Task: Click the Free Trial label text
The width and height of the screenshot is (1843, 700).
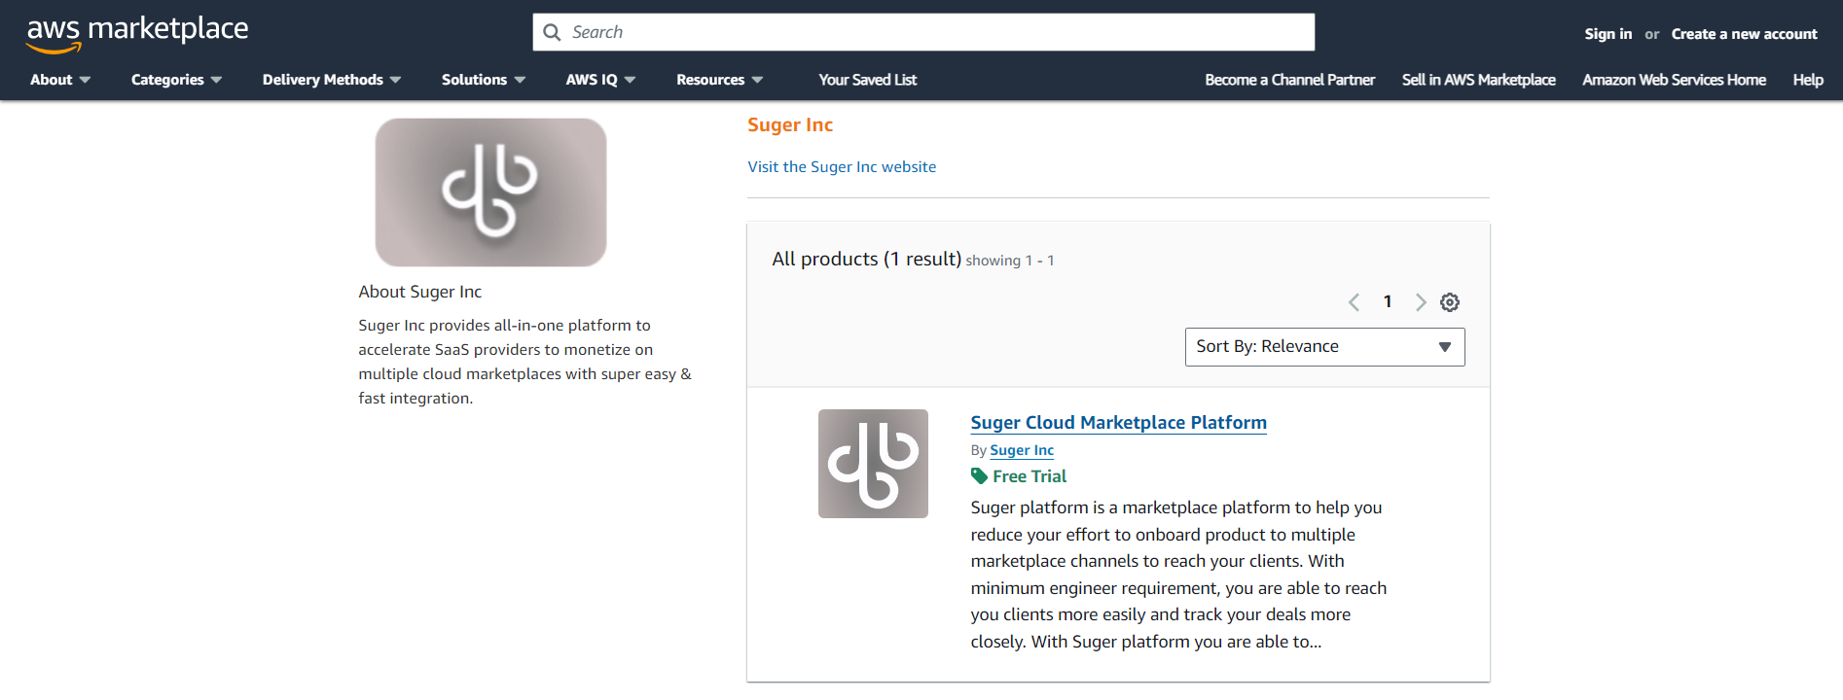Action: click(x=1030, y=476)
